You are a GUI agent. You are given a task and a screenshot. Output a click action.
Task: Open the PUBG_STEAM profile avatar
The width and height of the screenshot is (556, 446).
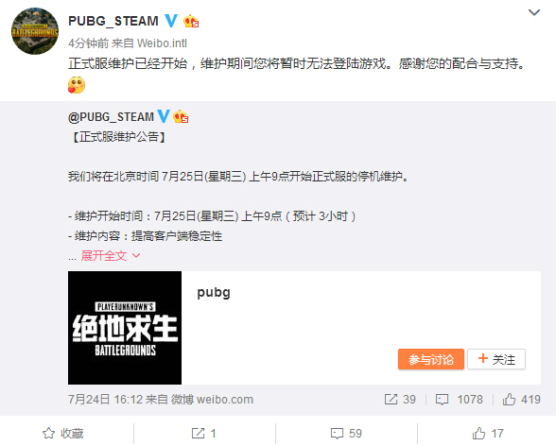35,31
